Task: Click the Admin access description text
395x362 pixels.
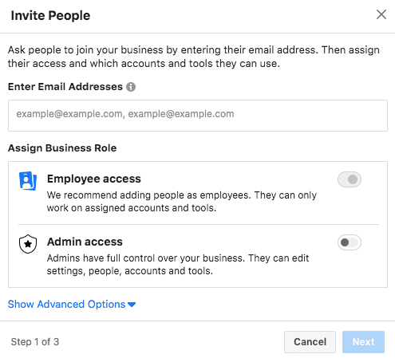Action: tap(178, 265)
